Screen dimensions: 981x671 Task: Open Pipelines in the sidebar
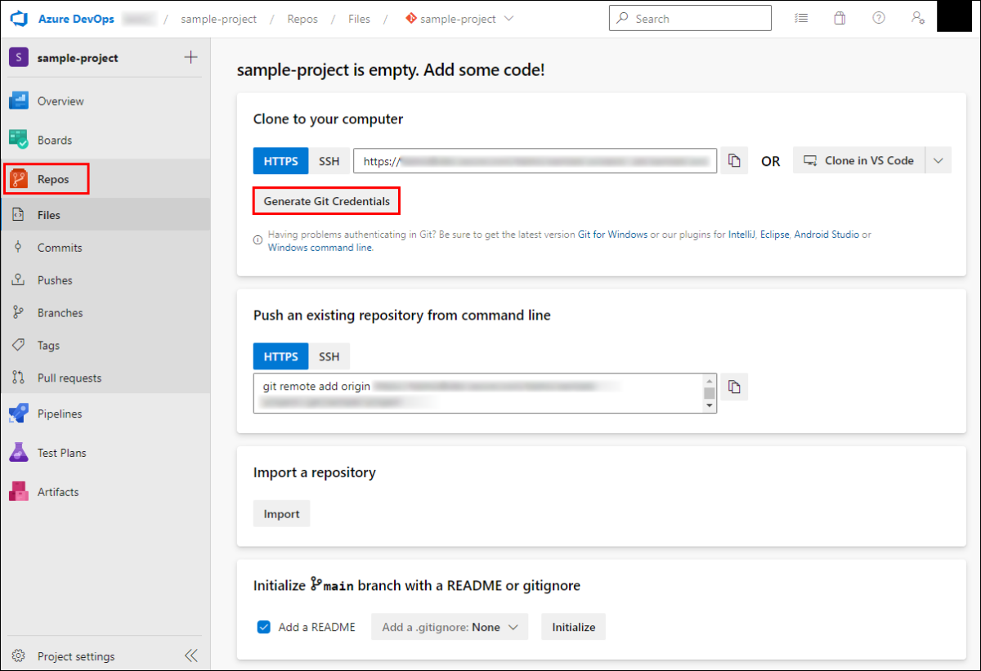tap(105, 414)
